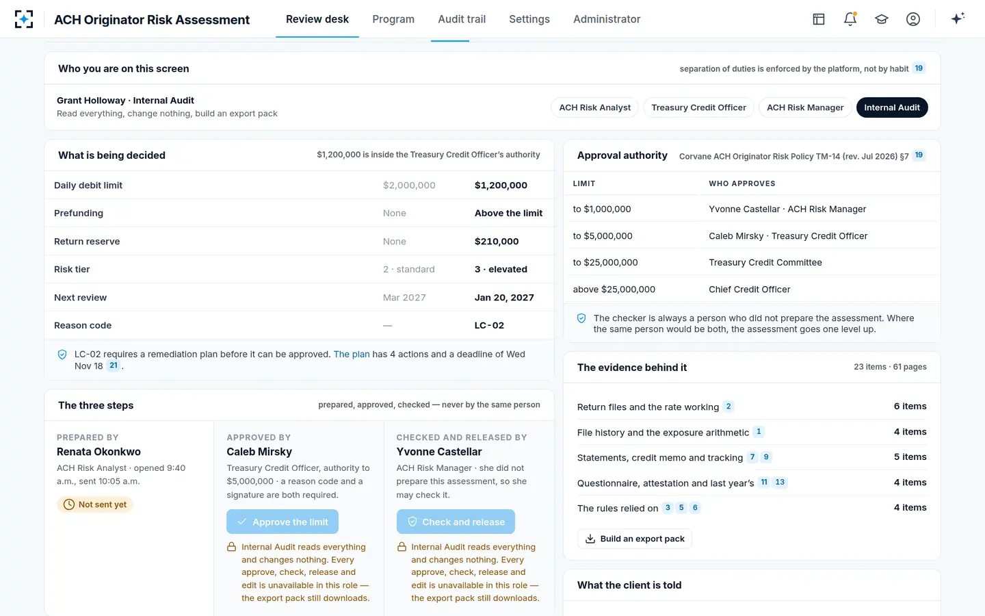The height and width of the screenshot is (616, 985).
Task: Open The plan link
Action: [352, 355]
